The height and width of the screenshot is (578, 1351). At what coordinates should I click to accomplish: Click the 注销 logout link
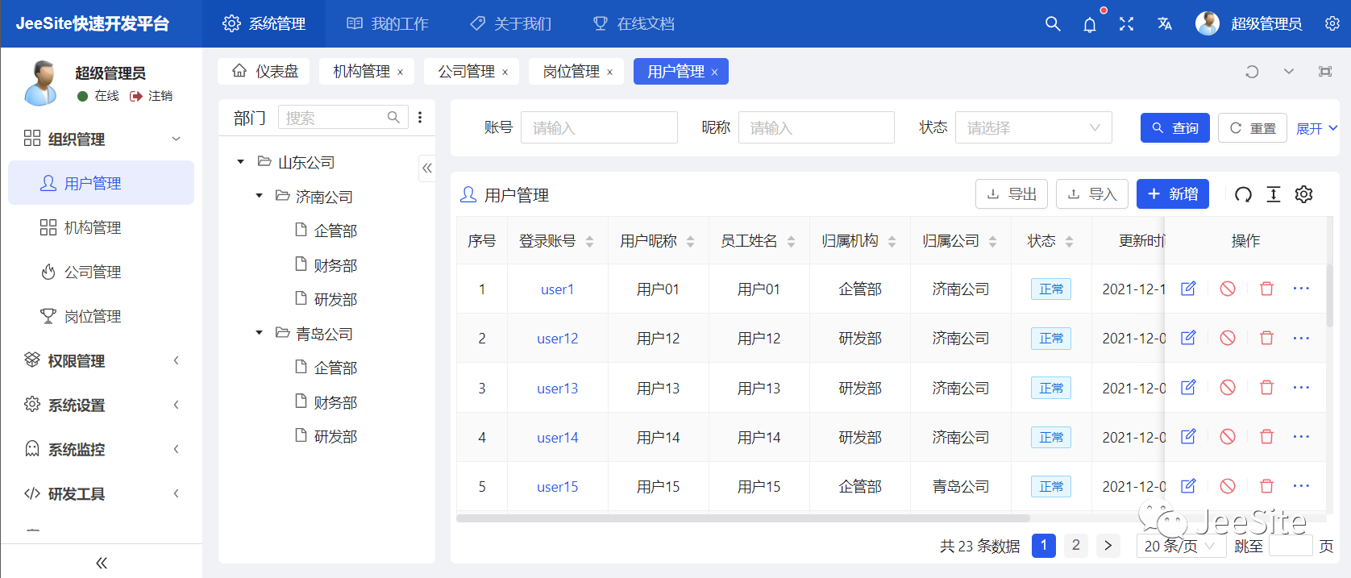pyautogui.click(x=152, y=95)
